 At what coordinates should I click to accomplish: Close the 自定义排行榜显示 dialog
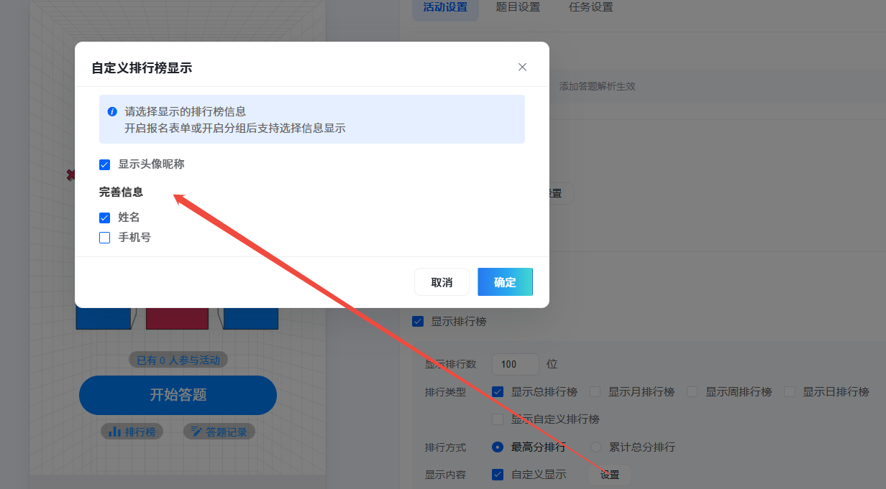pos(522,67)
